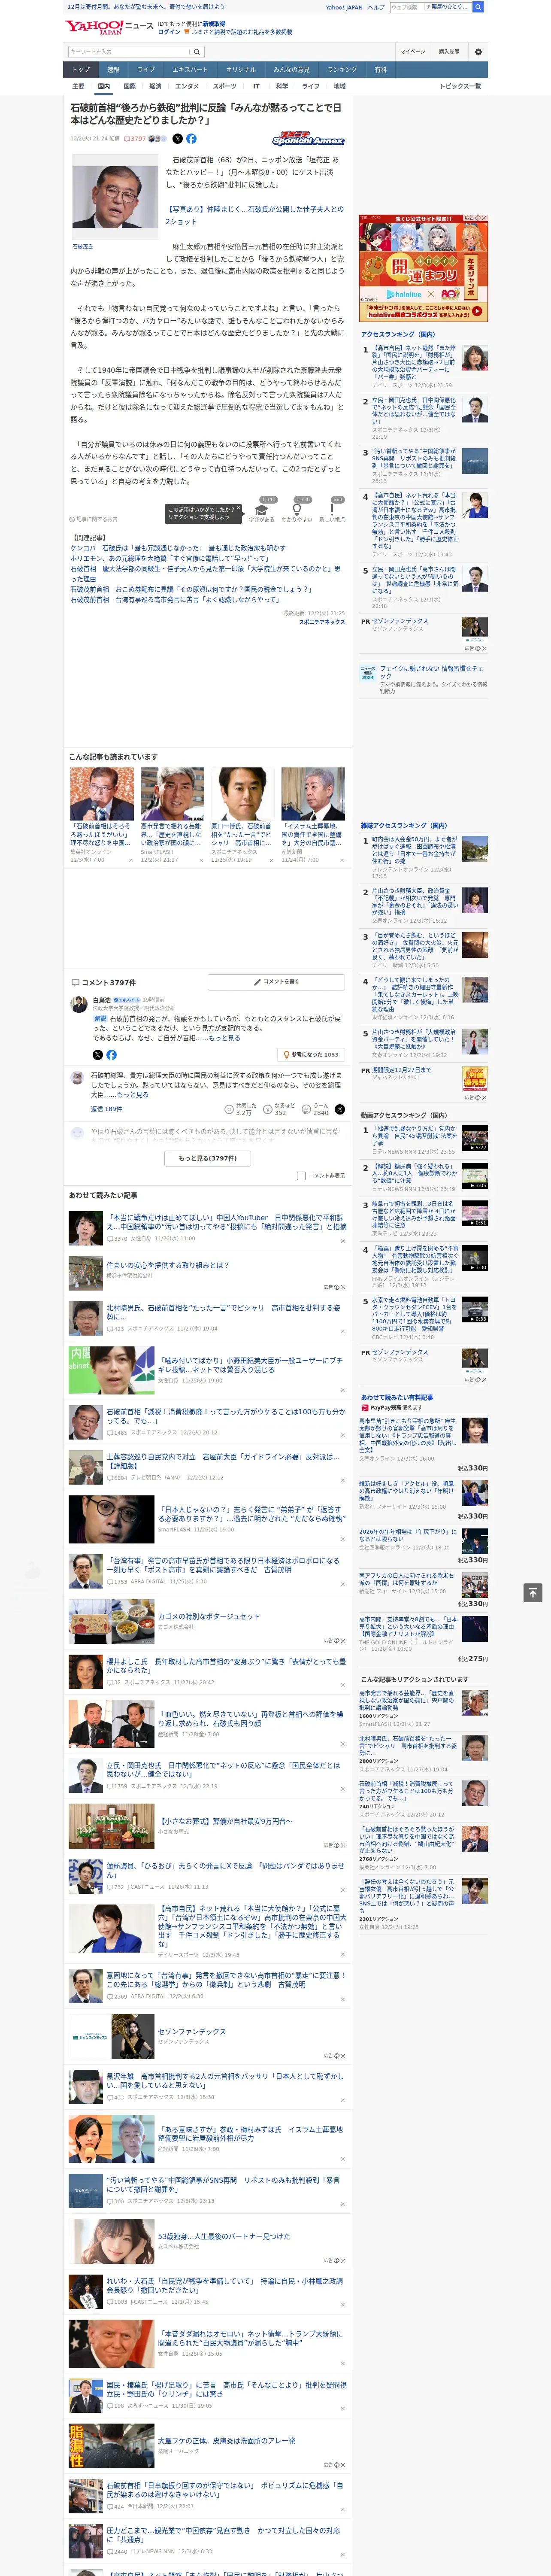The height and width of the screenshot is (2576, 551).
Task: Click 白鳥浩's profile avatar
Action: tap(78, 1004)
